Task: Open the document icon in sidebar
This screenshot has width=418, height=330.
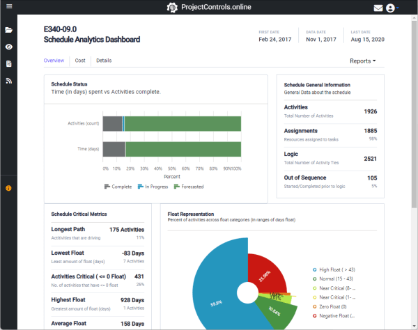Action: point(9,63)
